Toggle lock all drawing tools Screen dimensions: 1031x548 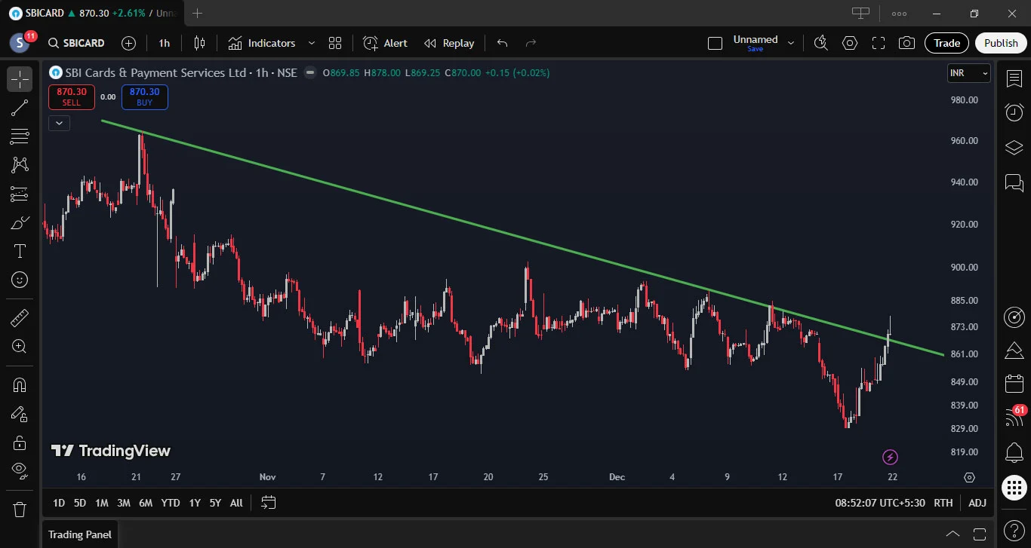[x=20, y=442]
